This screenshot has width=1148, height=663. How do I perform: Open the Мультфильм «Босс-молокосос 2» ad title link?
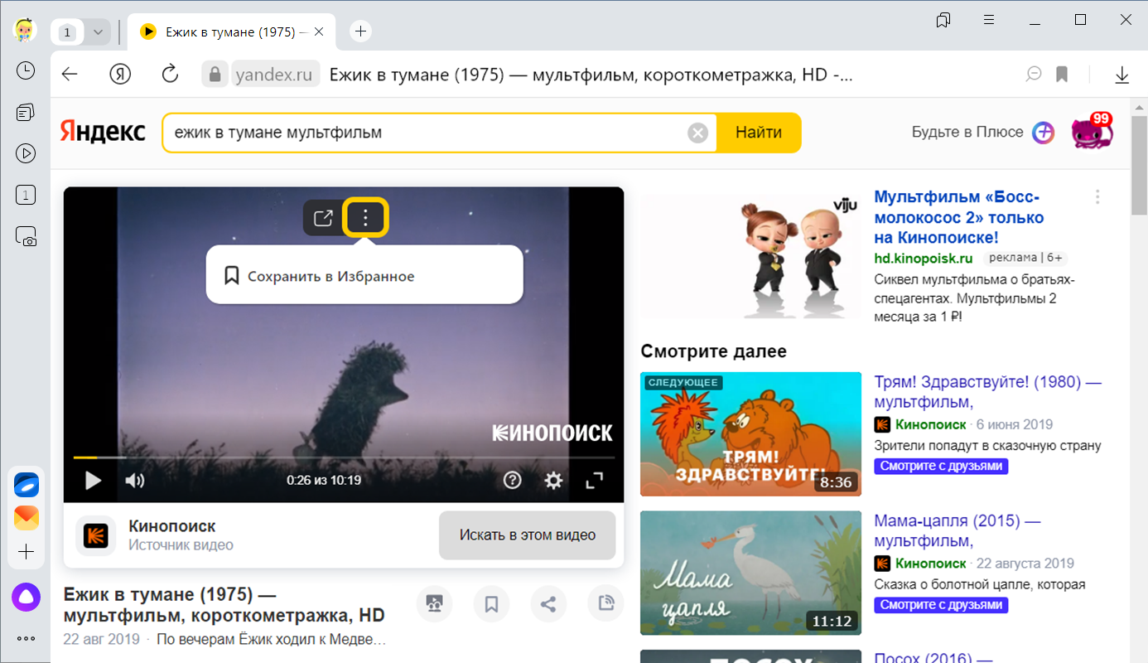[959, 218]
